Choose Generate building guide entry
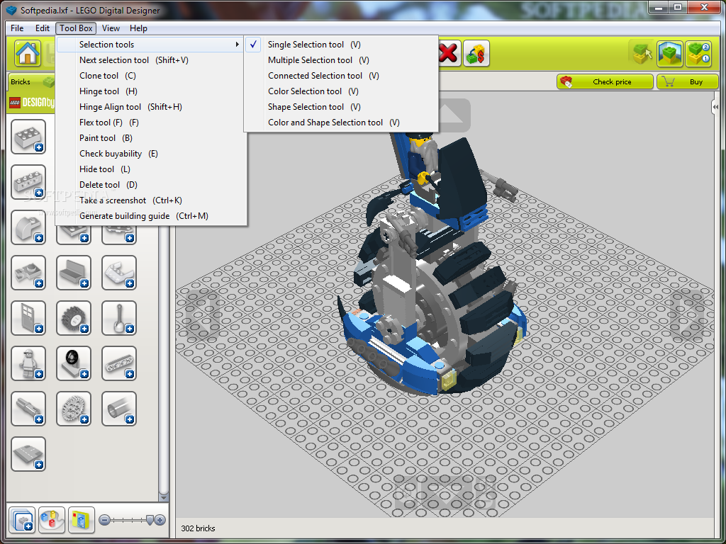The height and width of the screenshot is (544, 726). click(151, 216)
